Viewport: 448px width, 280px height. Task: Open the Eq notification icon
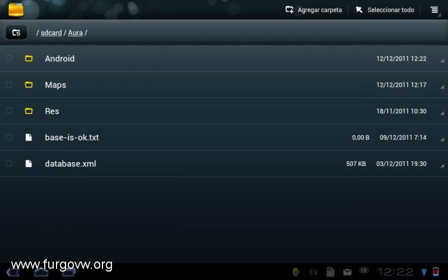pyautogui.click(x=314, y=272)
